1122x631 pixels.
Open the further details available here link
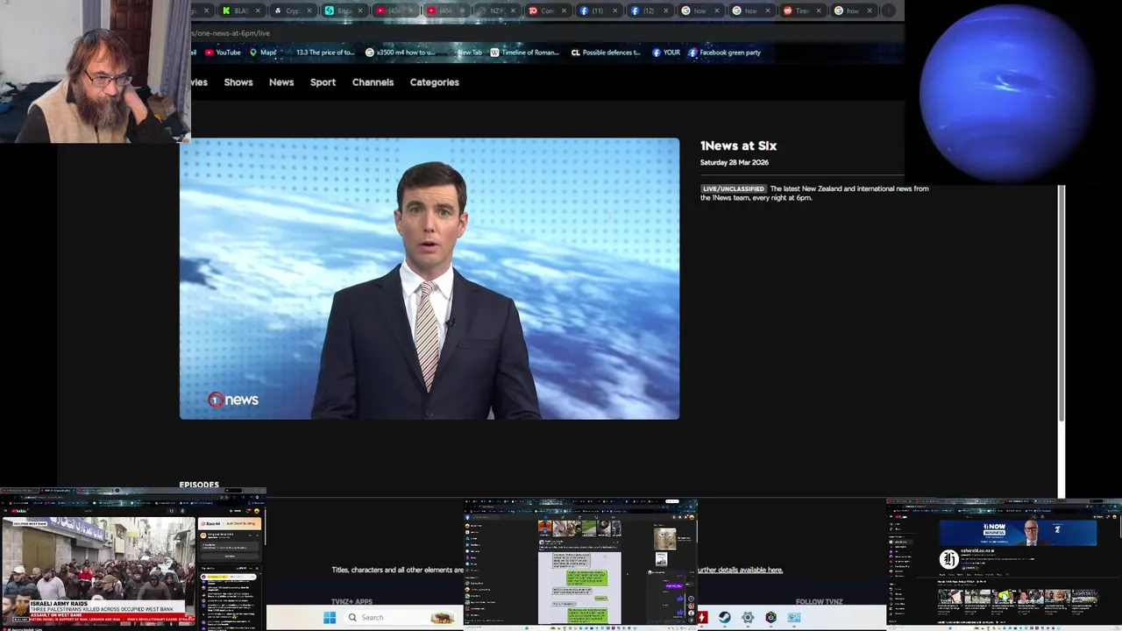pos(741,571)
